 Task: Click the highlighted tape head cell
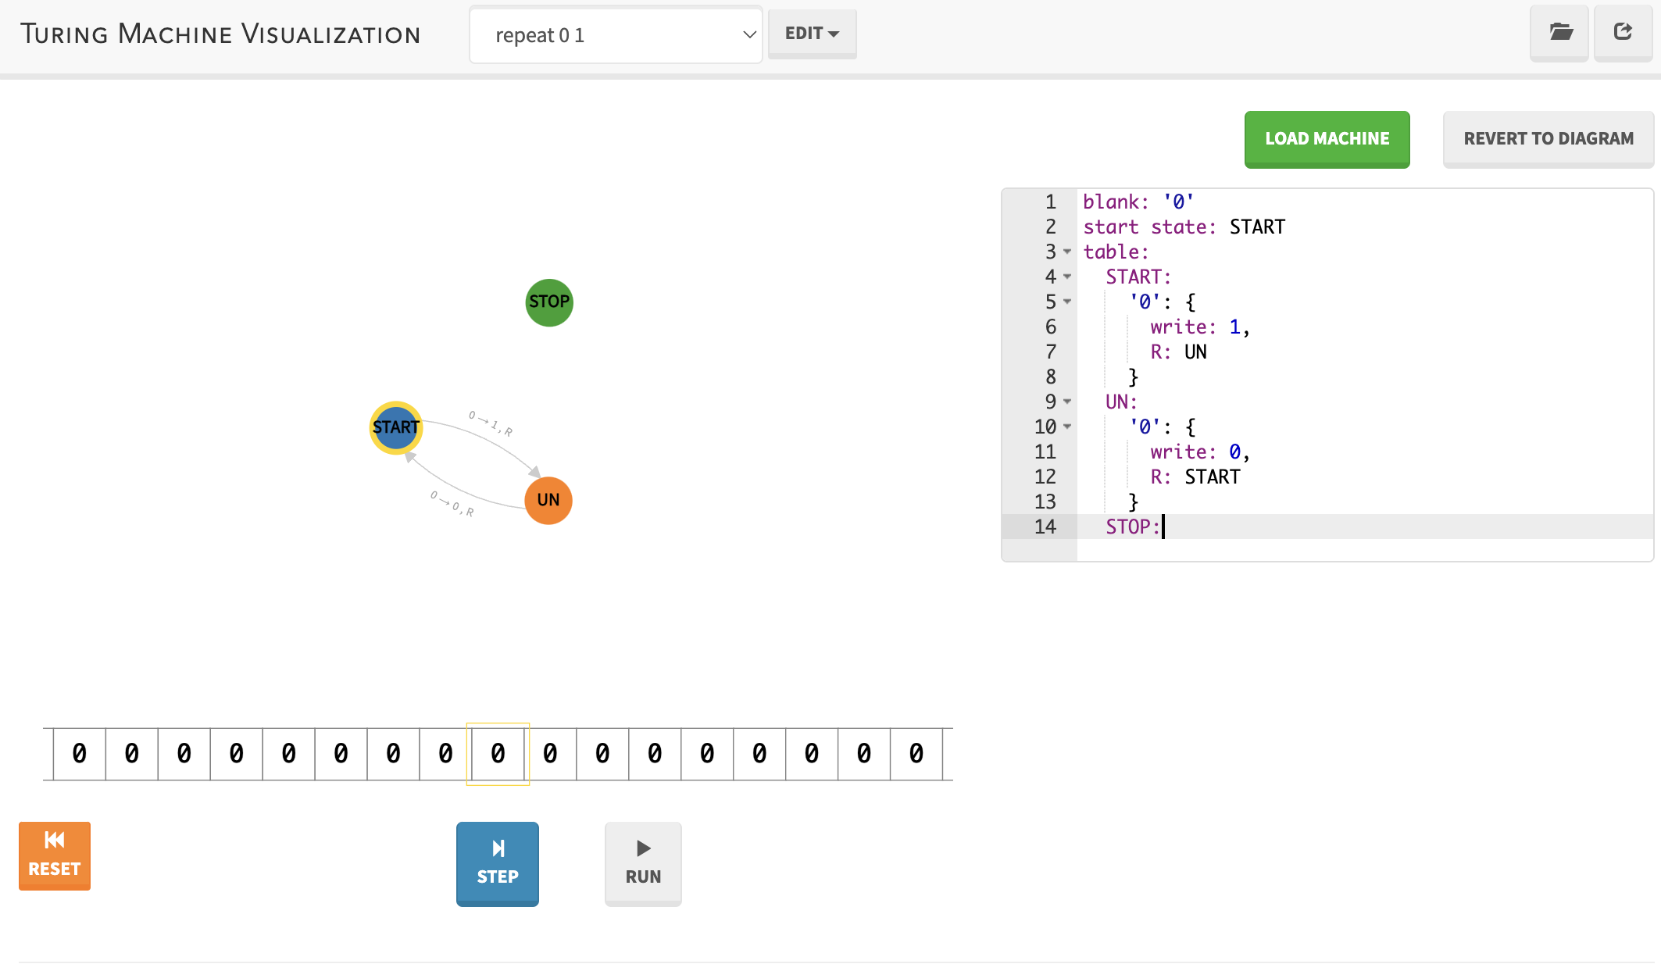pos(498,754)
